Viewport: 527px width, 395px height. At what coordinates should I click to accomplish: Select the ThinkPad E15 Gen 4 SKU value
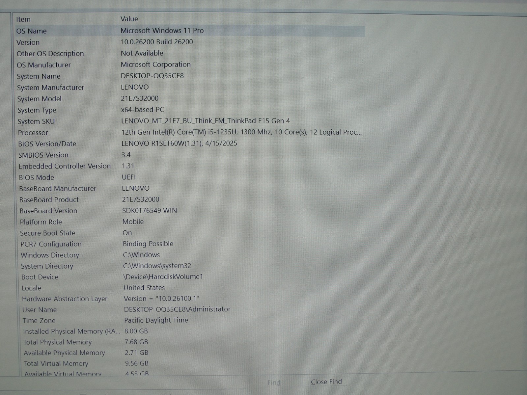pyautogui.click(x=206, y=121)
